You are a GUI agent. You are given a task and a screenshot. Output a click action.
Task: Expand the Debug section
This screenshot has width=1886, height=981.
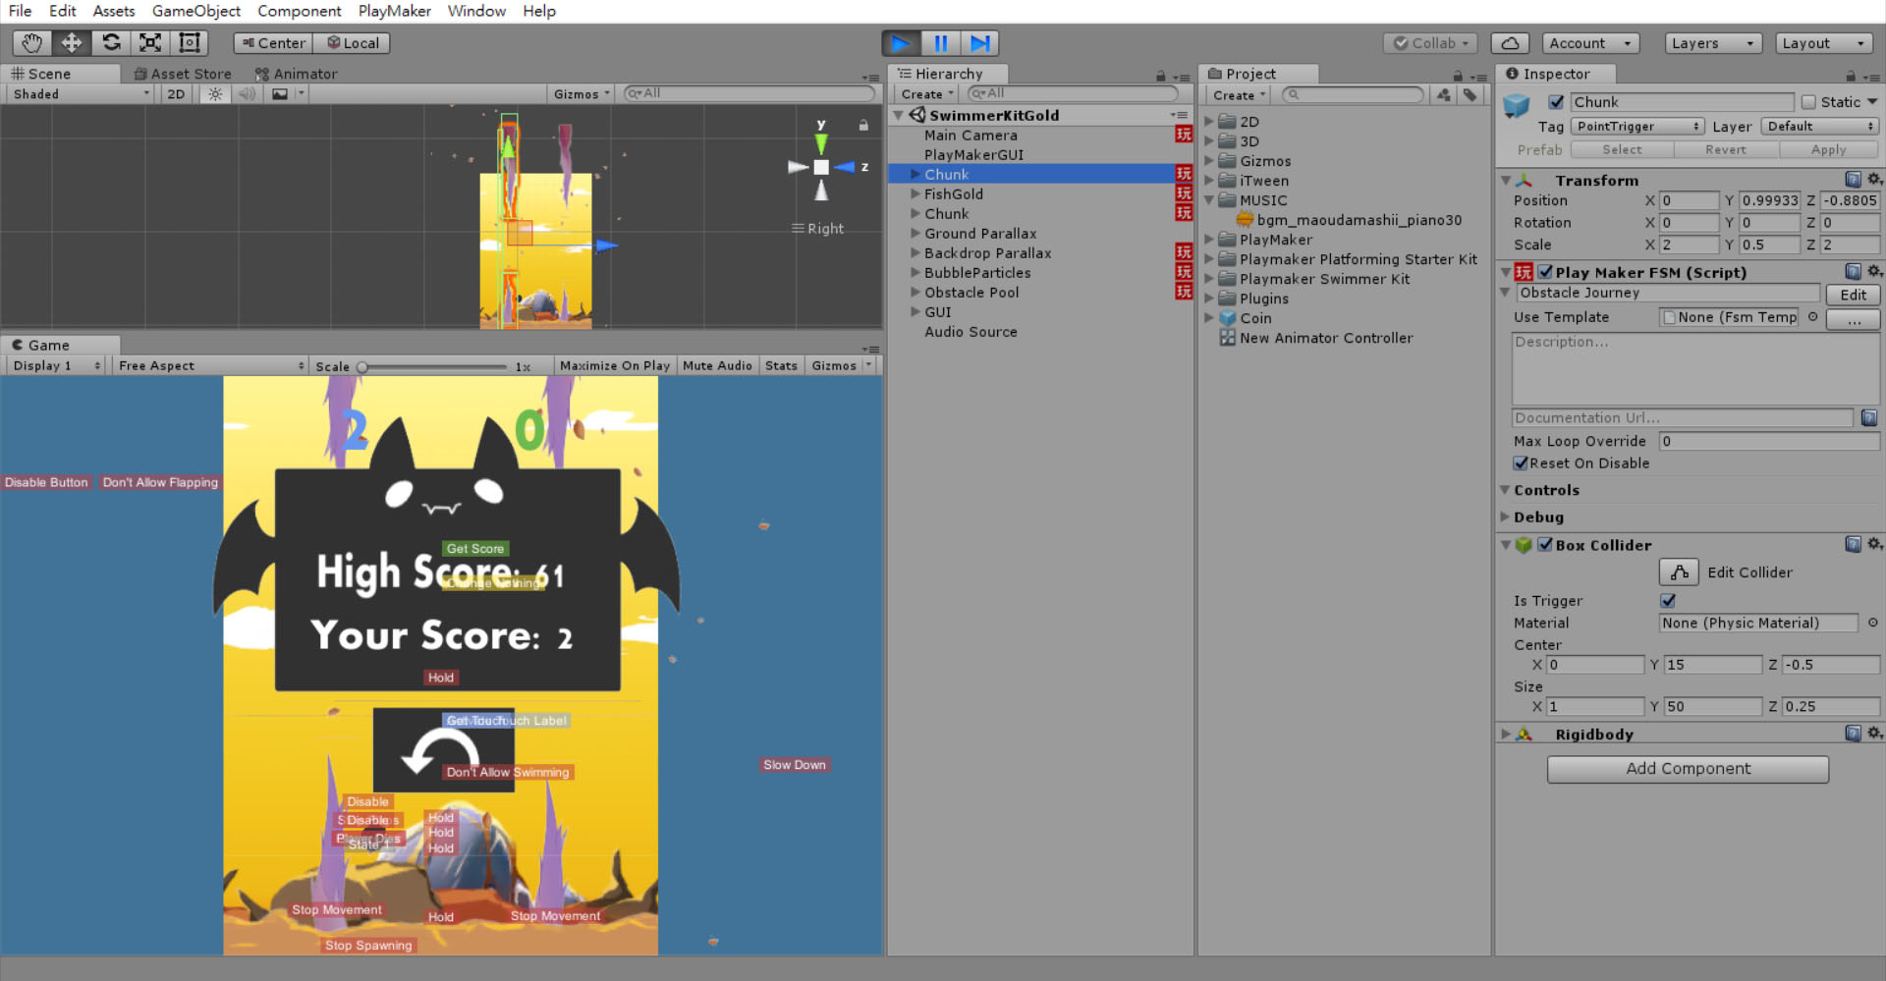coord(1506,517)
